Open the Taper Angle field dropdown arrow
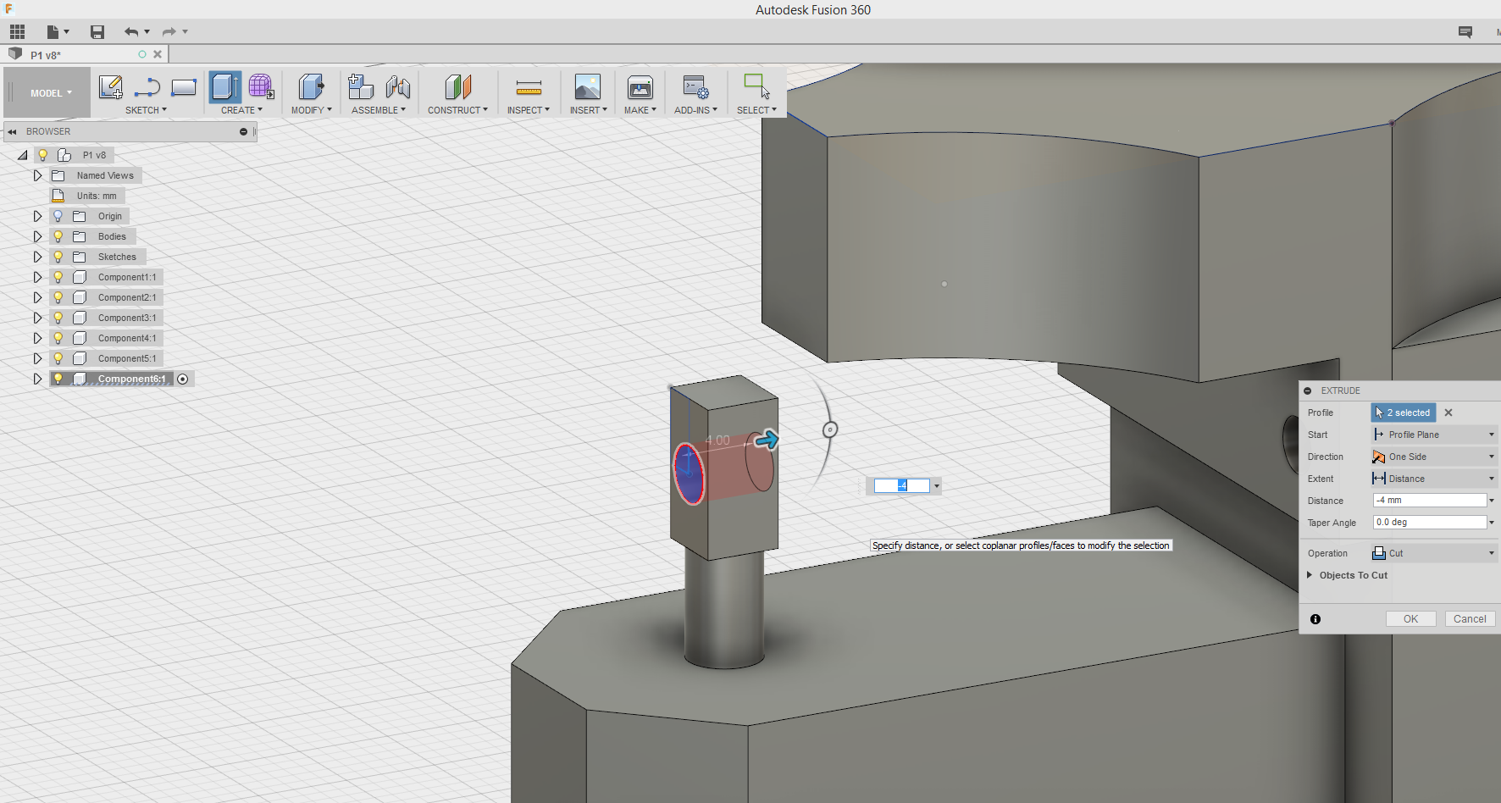 click(x=1492, y=523)
